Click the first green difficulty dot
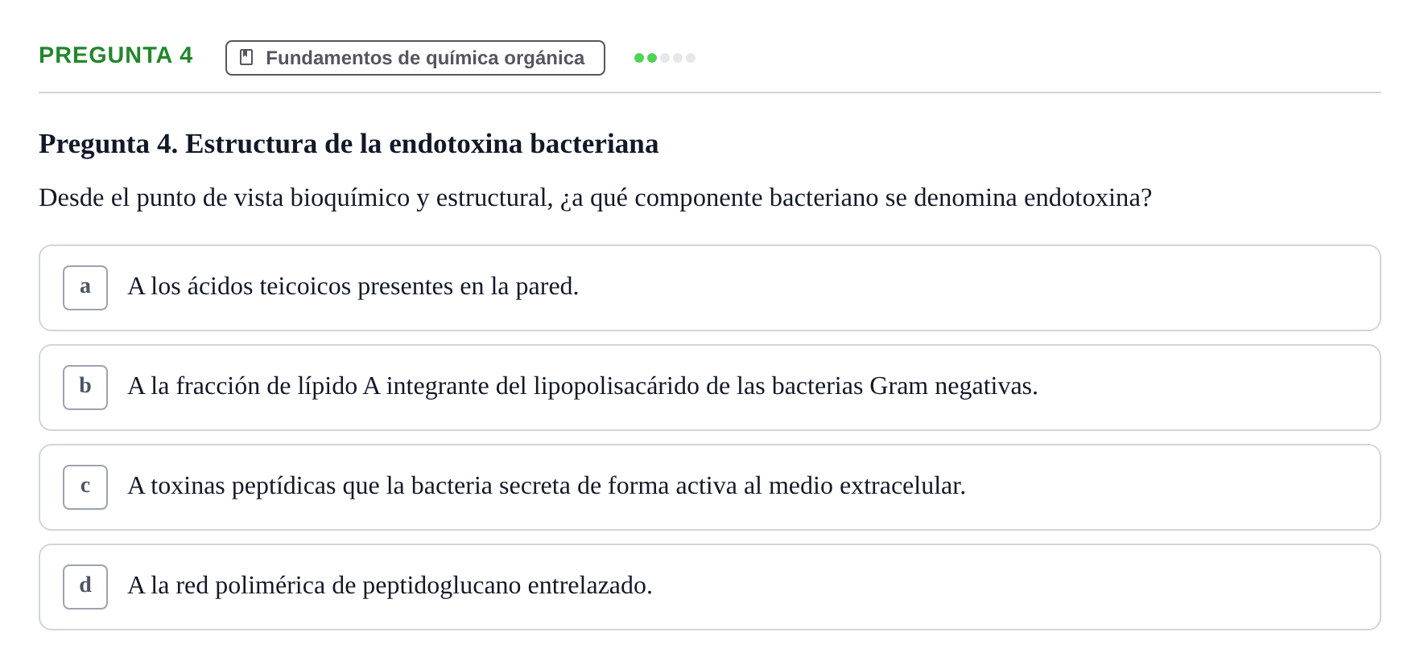 [639, 58]
